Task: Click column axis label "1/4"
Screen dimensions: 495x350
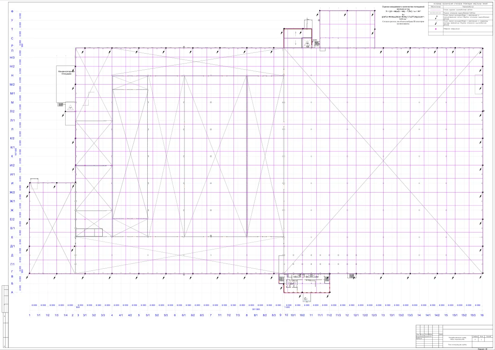Action: (65, 315)
